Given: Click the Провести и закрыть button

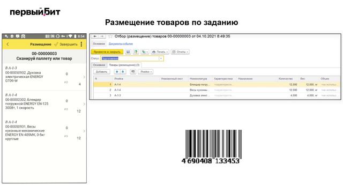Looking at the screenshot, I should click(x=107, y=52).
